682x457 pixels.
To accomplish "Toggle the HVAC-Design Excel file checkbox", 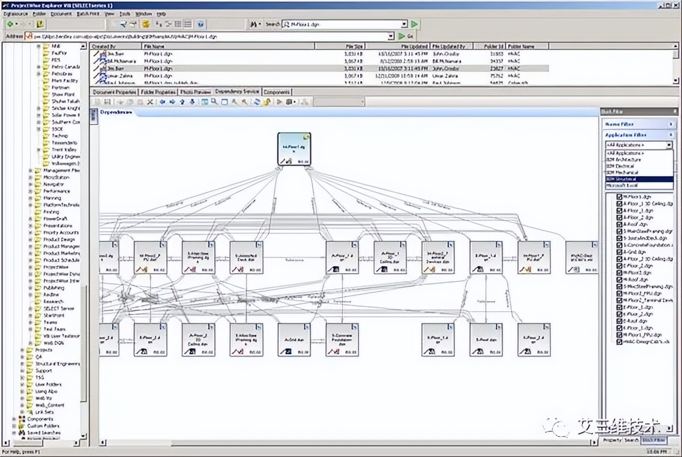I will 620,342.
